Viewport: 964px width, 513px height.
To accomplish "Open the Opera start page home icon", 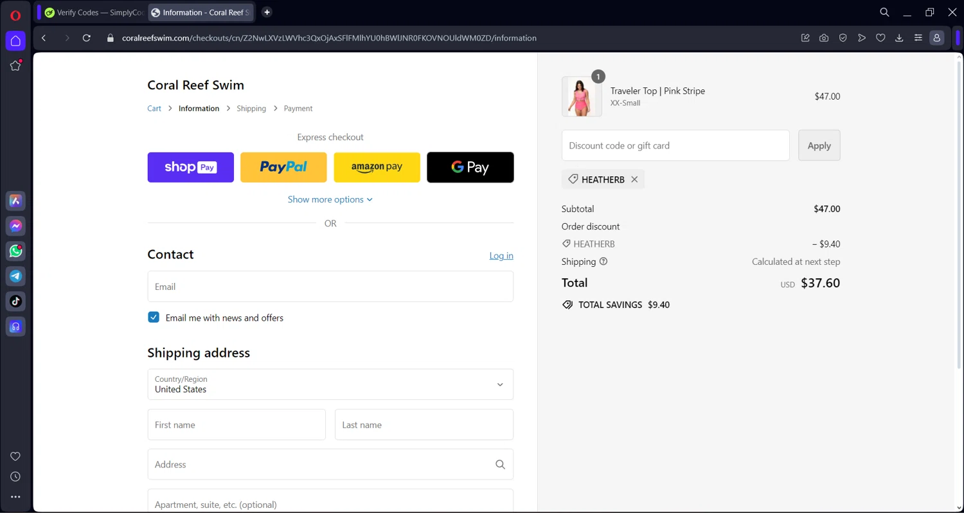I will 15,41.
